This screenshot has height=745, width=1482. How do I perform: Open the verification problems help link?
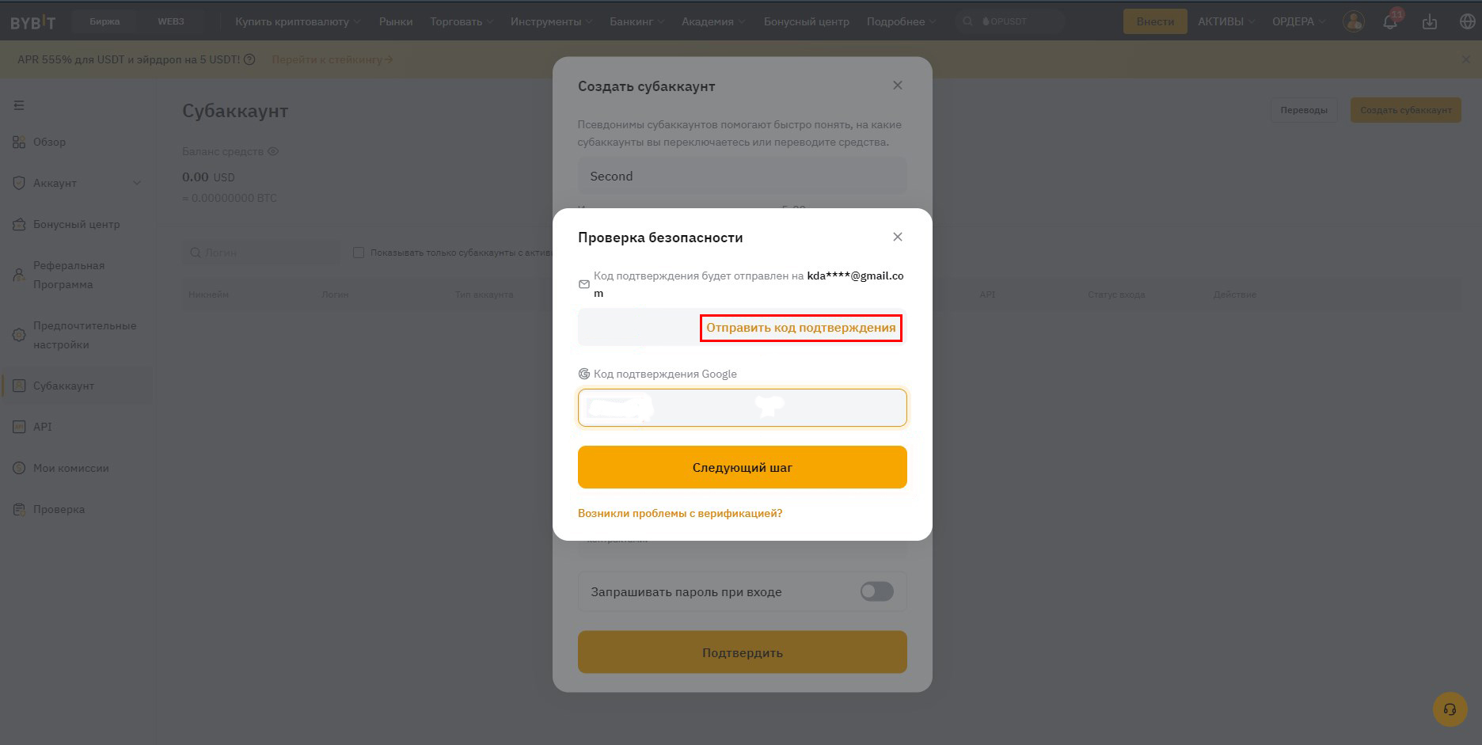[680, 513]
